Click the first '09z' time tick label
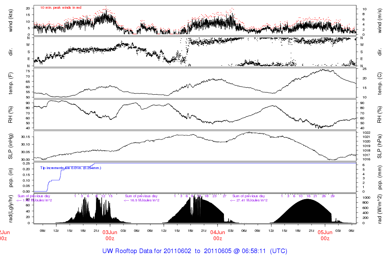Viewport: 390px width, 266px height. [43, 231]
